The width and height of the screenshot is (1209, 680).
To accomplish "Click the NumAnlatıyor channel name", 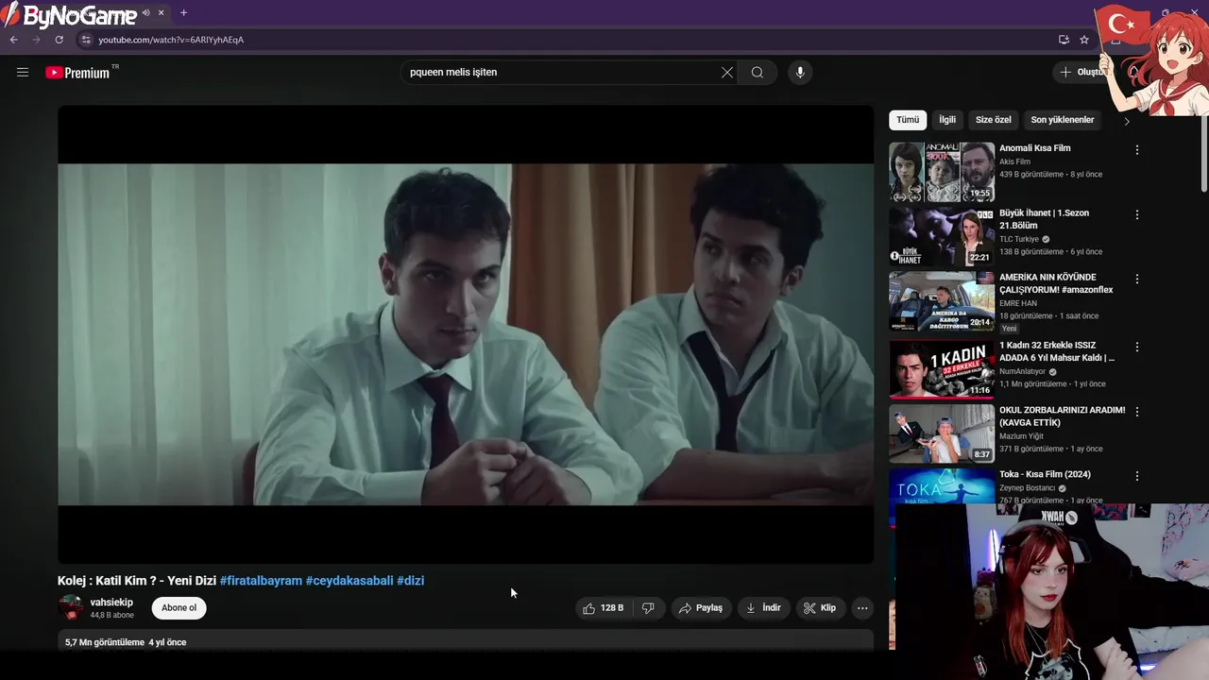I will 1022,372.
